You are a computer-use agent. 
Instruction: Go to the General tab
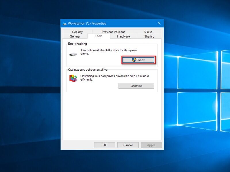point(75,36)
